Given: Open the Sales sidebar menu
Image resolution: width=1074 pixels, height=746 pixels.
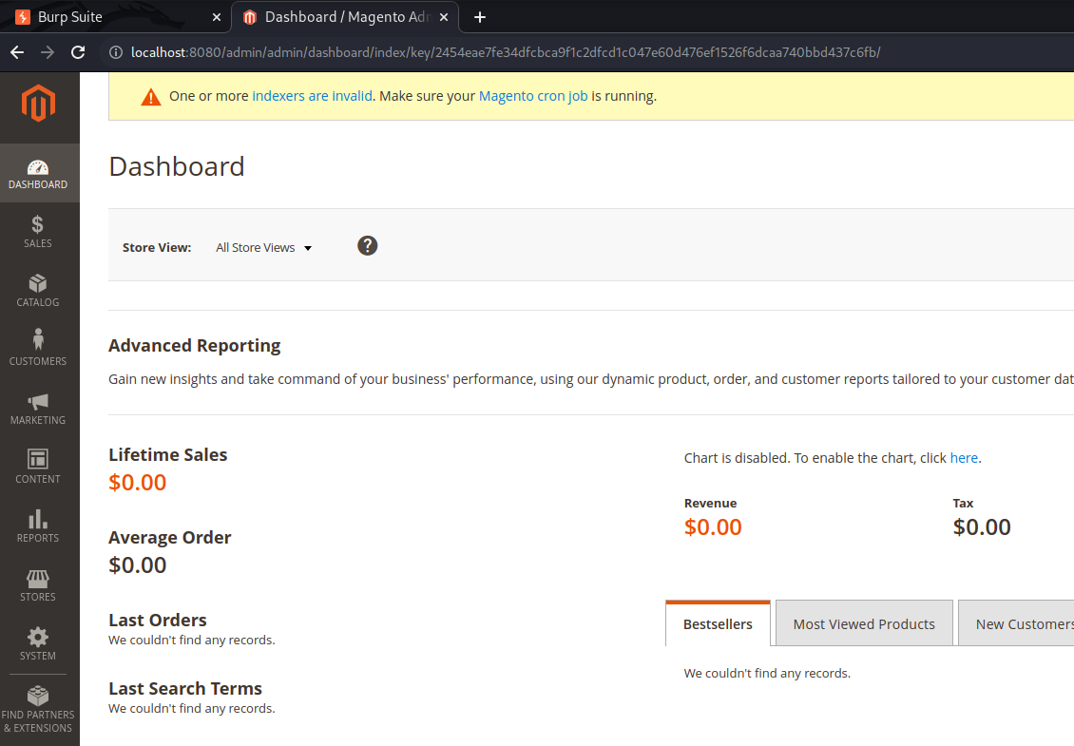Looking at the screenshot, I should click(x=38, y=232).
